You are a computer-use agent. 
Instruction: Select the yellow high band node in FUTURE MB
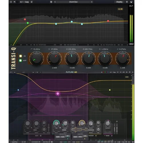(110, 90)
